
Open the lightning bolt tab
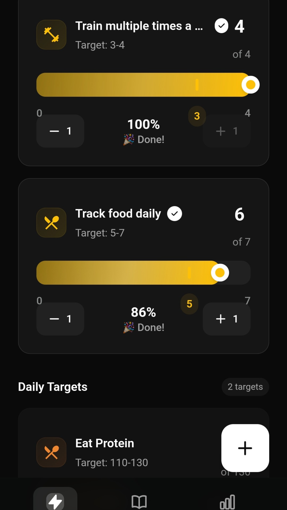[55, 501]
